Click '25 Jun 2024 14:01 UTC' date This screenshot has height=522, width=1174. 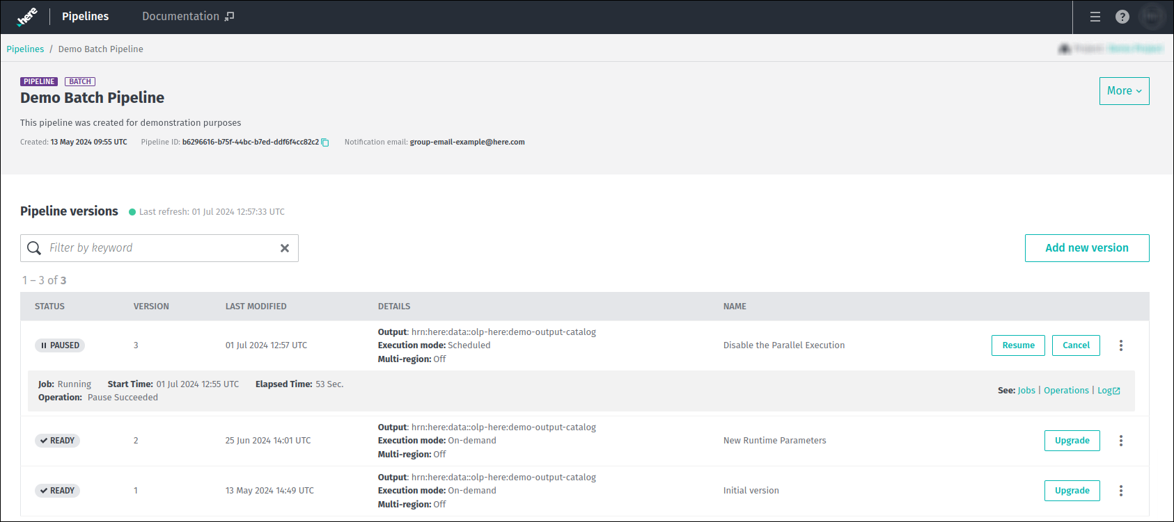[268, 441]
